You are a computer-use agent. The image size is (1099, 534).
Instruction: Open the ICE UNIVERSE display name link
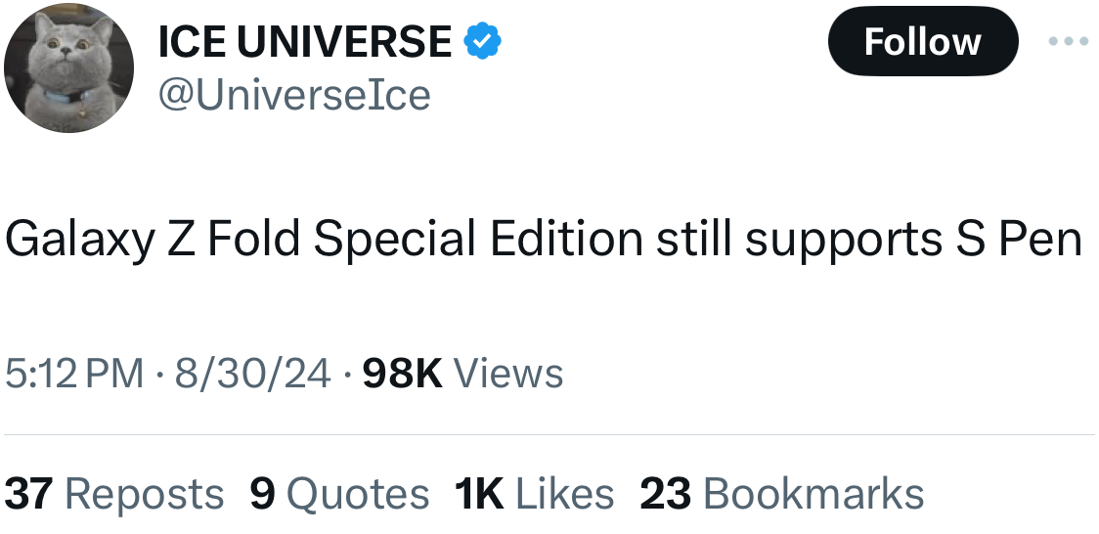[304, 41]
